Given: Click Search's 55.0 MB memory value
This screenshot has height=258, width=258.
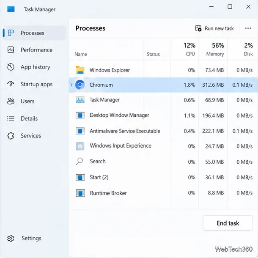Looking at the screenshot, I should (214, 162).
